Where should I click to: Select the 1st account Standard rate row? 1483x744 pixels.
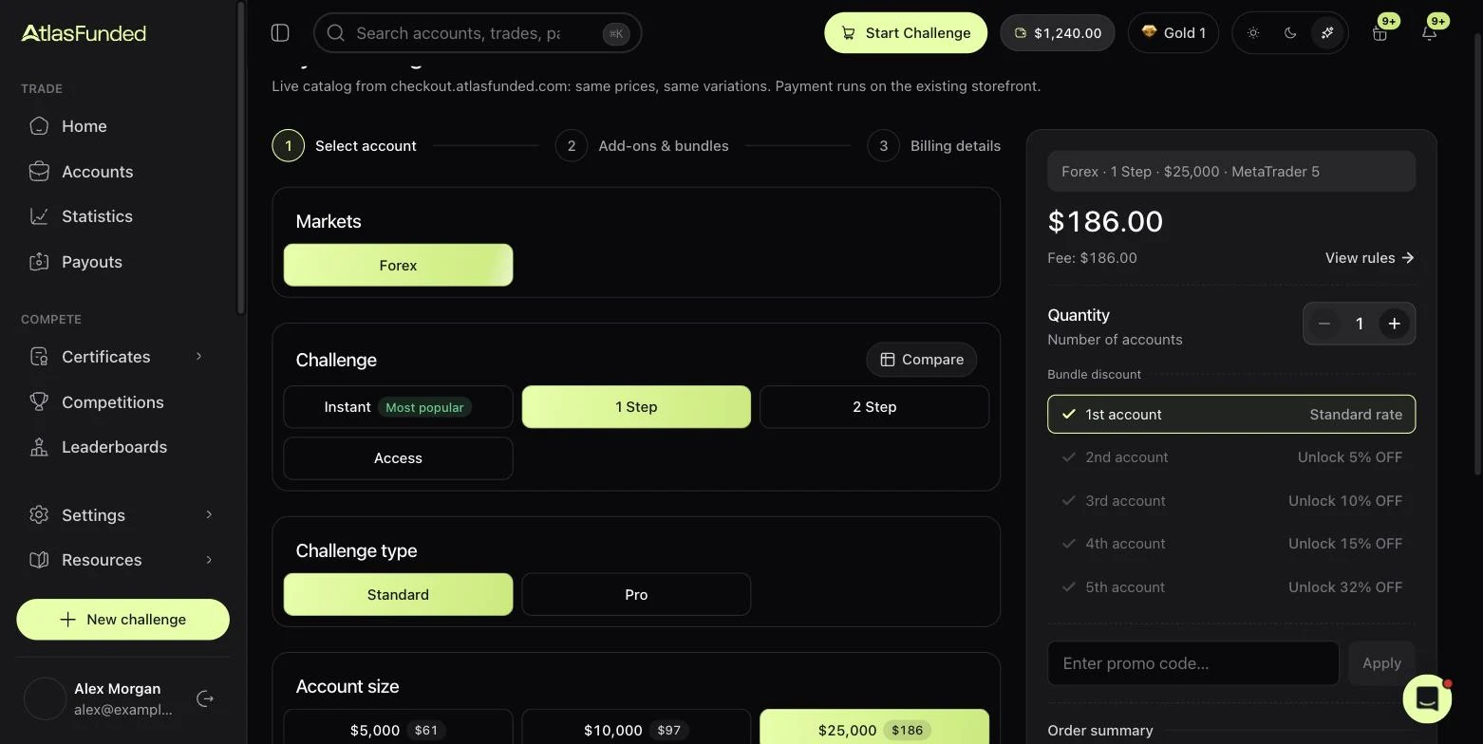click(1231, 415)
